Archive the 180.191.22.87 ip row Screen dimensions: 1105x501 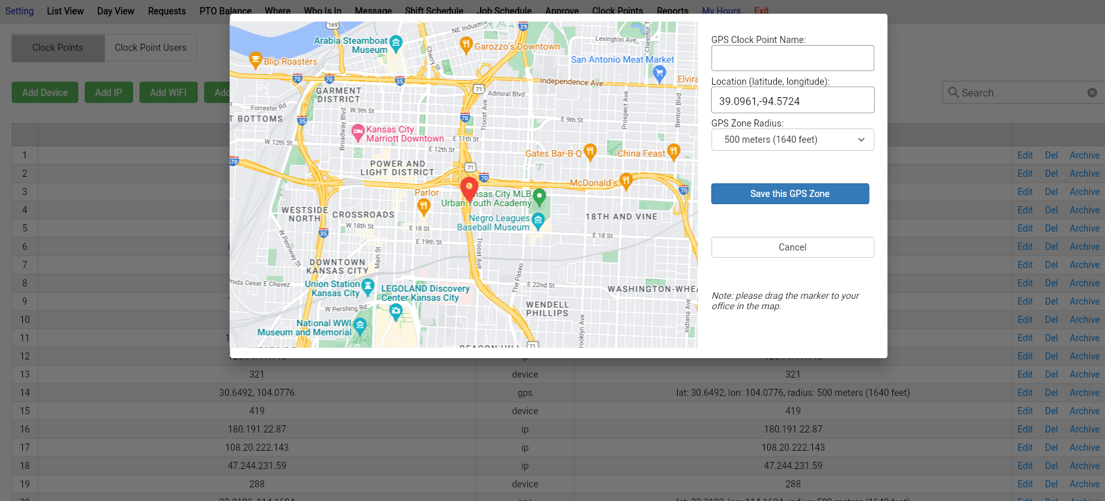point(1084,429)
